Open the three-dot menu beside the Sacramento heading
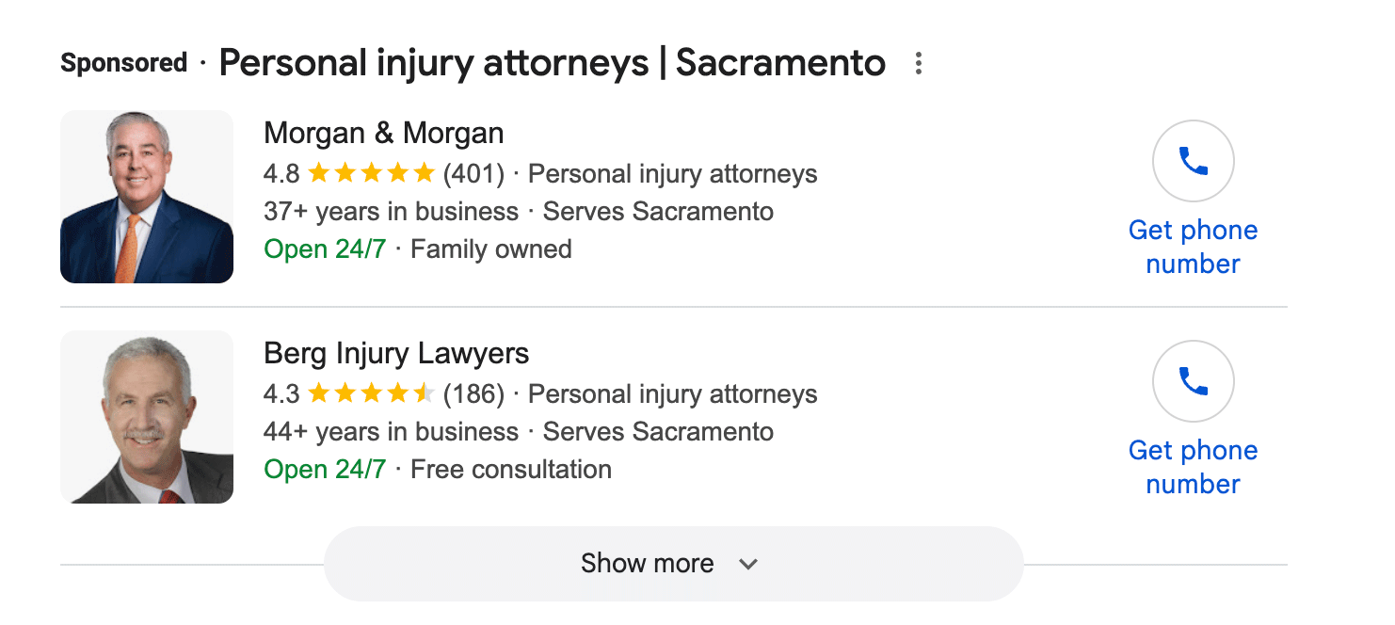 (x=919, y=64)
